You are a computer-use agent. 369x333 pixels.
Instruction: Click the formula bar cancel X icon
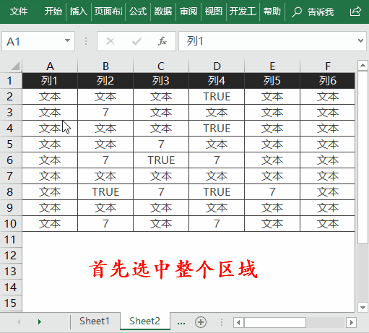[x=110, y=41]
